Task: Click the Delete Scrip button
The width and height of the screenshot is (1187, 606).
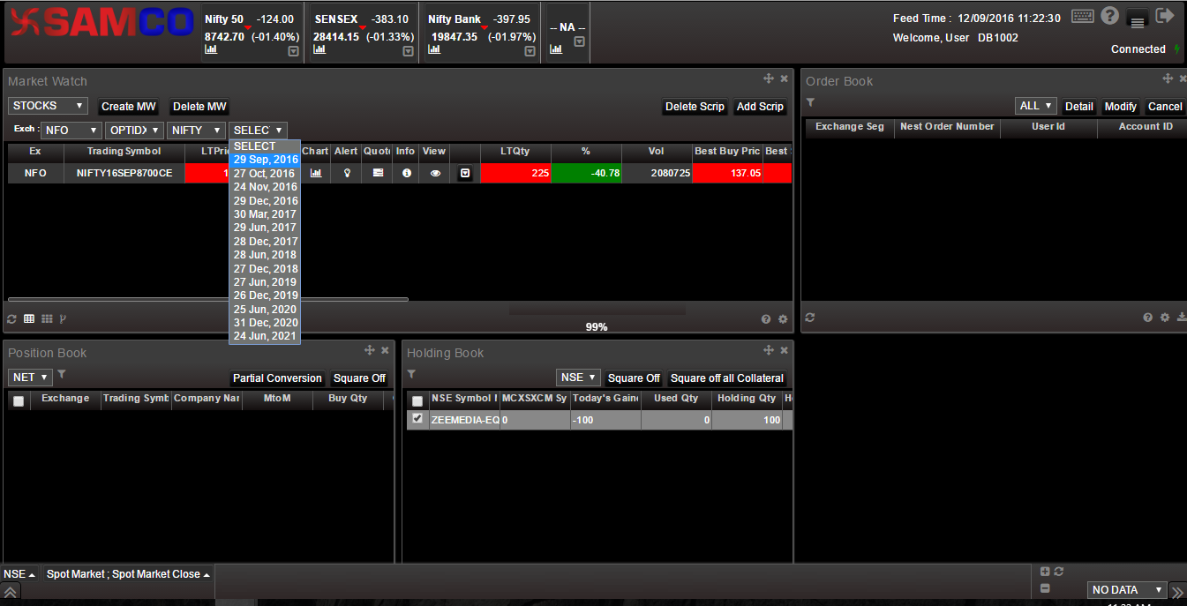Action: [x=695, y=107]
